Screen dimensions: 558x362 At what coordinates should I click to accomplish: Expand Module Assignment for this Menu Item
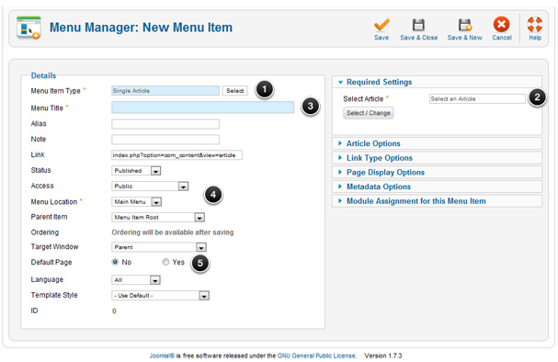tap(437, 201)
